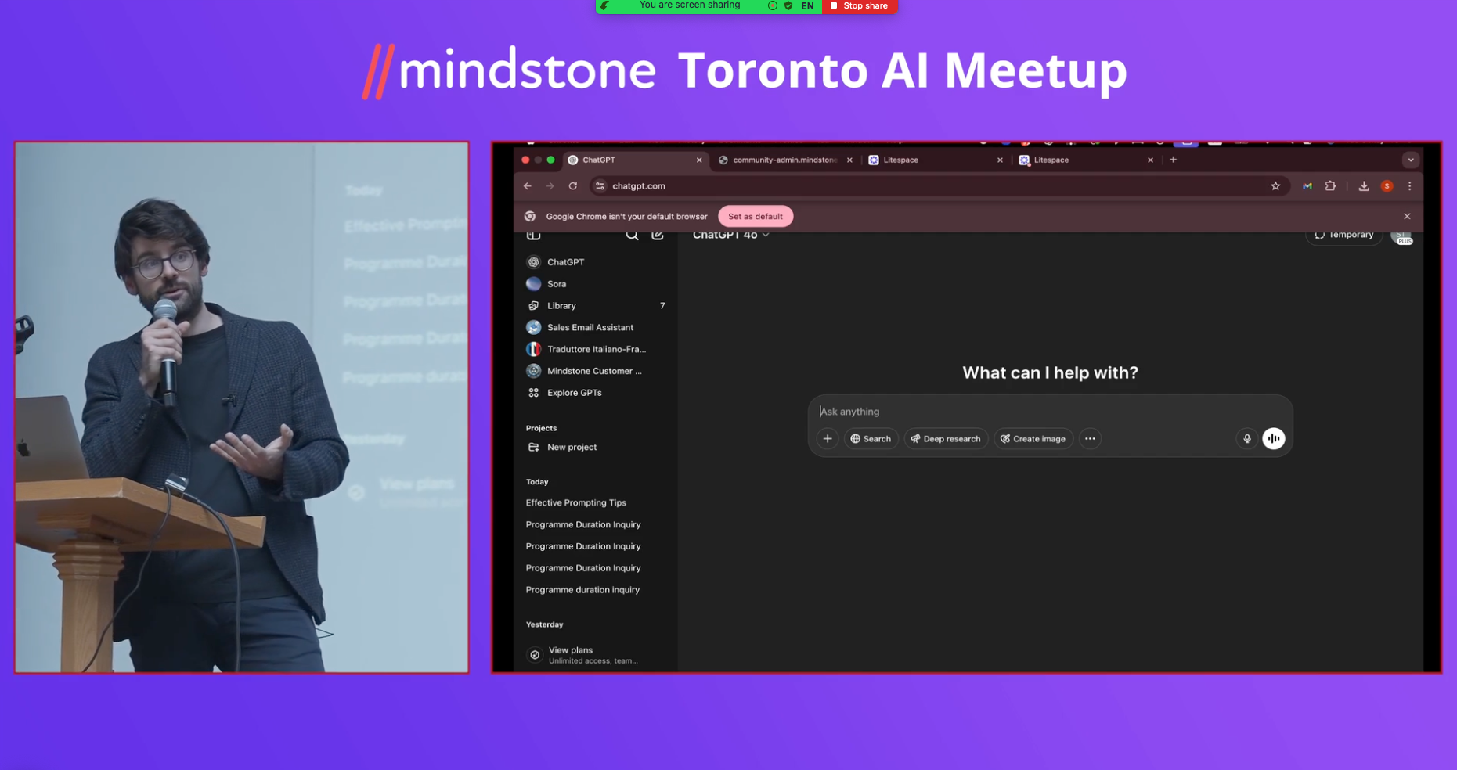
Task: Bookmark page with the star icon
Action: point(1275,186)
